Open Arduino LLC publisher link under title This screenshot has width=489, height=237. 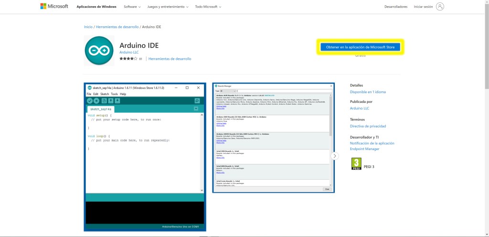pyautogui.click(x=129, y=52)
